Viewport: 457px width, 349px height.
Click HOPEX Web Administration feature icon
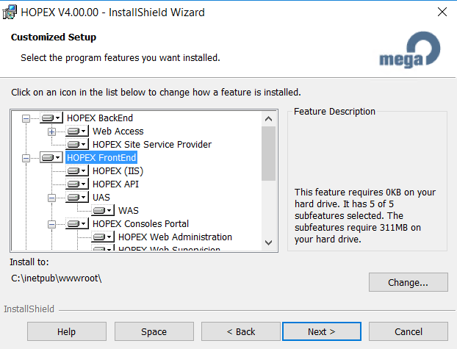point(102,237)
